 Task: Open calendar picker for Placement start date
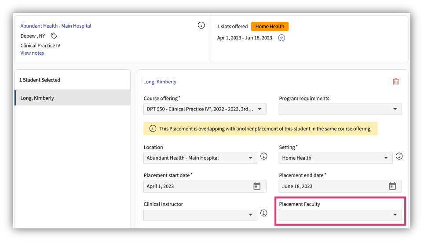pos(257,186)
